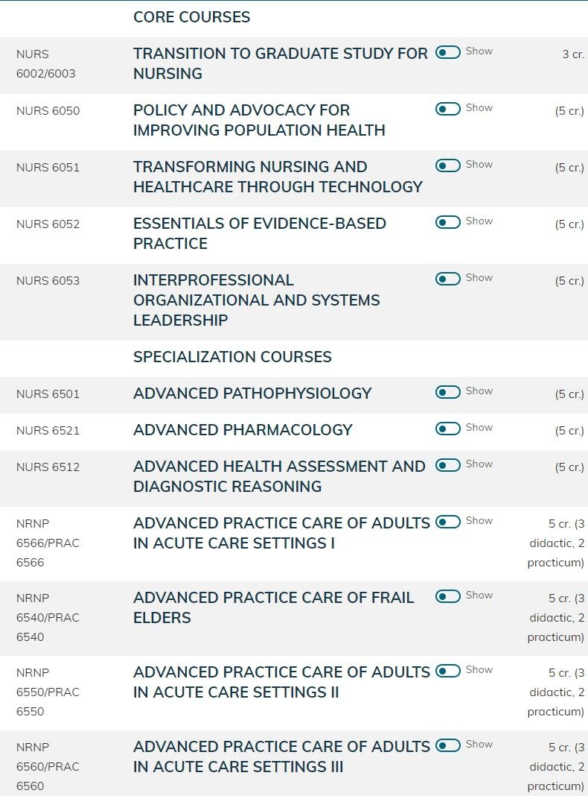Viewport: 588px width, 796px height.
Task: Turn on Show for Advanced Pathophysiology
Action: tap(448, 392)
